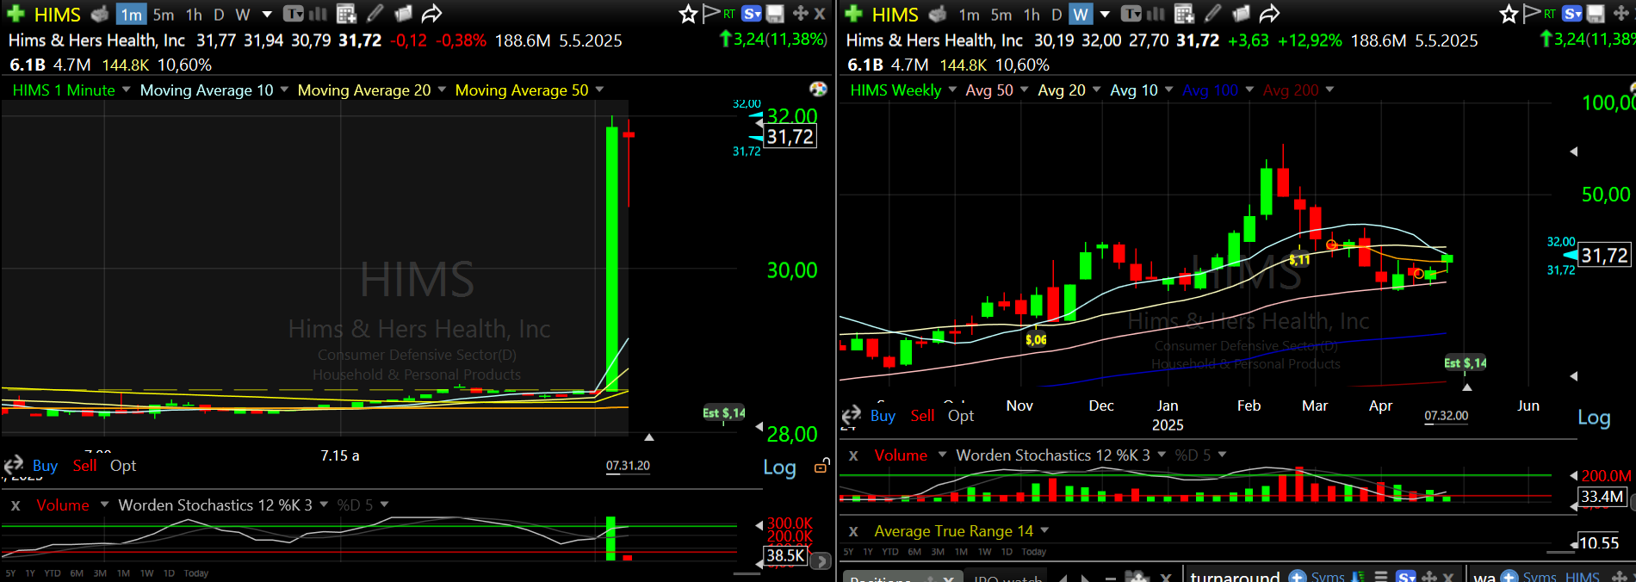Image resolution: width=1636 pixels, height=582 pixels.
Task: Click the green plus icon on the left chart
Action: (x=15, y=14)
